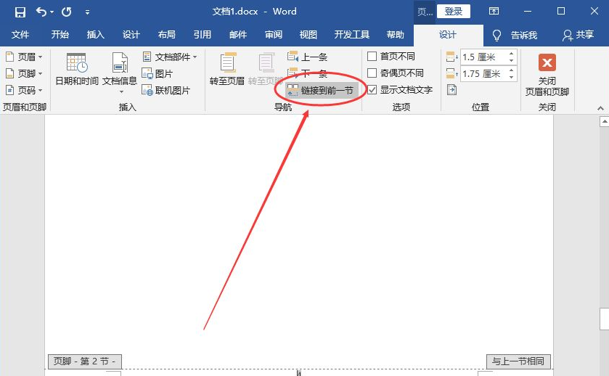Open 文档部件 Quick Parts dropdown

tap(171, 57)
